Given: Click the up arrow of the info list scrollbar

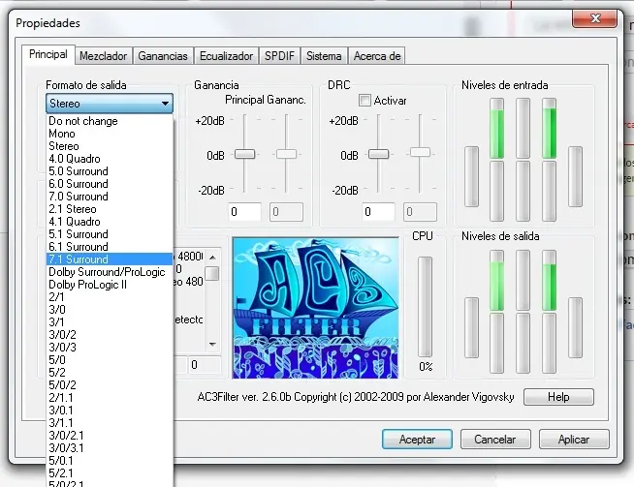Looking at the screenshot, I should (212, 258).
